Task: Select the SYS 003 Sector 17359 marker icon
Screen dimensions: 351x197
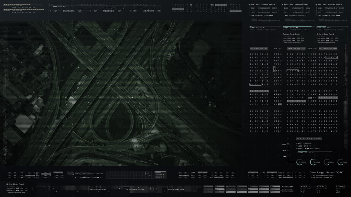Action: [316, 5]
